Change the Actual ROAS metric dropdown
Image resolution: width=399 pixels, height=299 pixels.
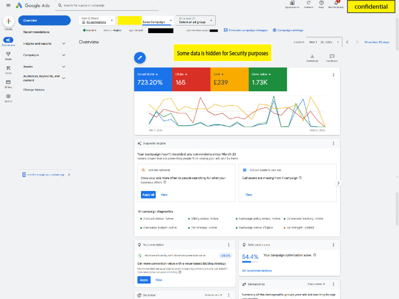[148, 74]
